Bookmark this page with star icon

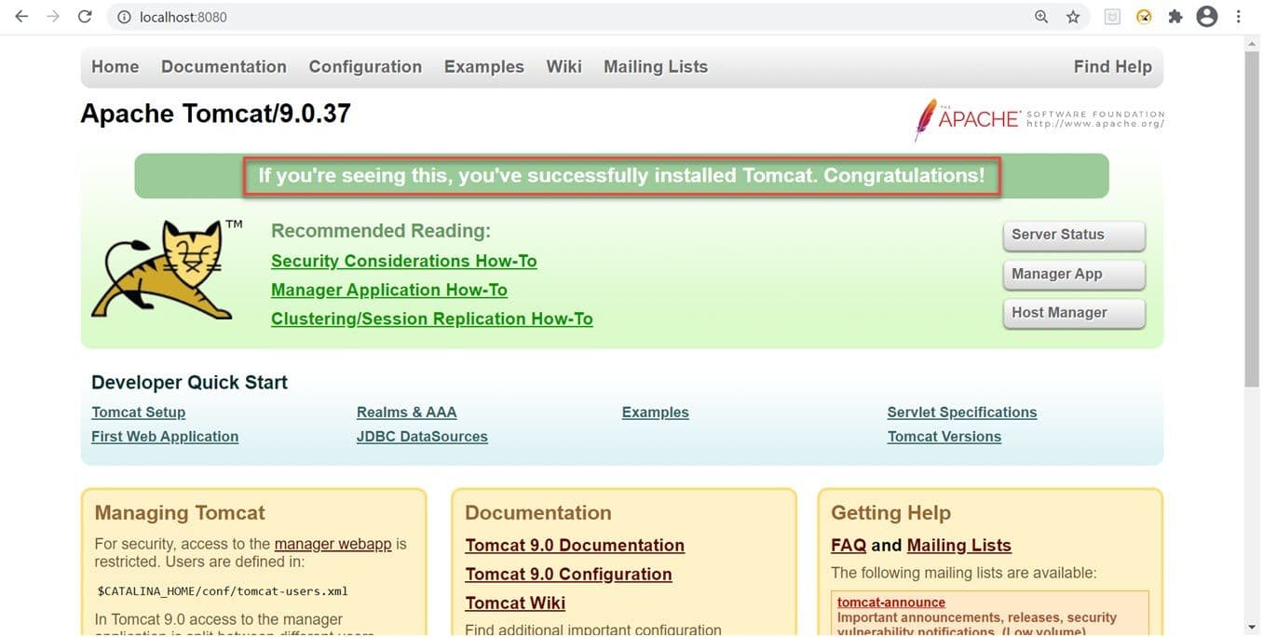pos(1073,17)
